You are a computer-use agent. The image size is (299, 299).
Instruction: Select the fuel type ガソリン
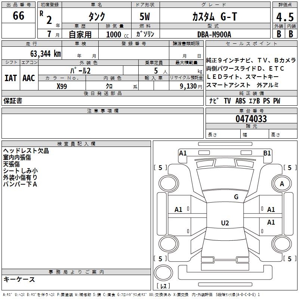coord(145,34)
